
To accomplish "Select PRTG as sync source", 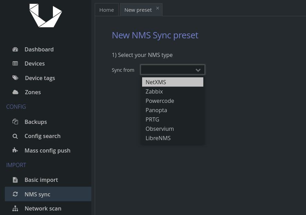I will (173, 119).
